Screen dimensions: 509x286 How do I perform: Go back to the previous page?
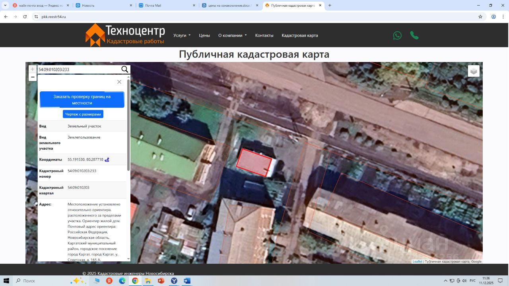pyautogui.click(x=6, y=17)
